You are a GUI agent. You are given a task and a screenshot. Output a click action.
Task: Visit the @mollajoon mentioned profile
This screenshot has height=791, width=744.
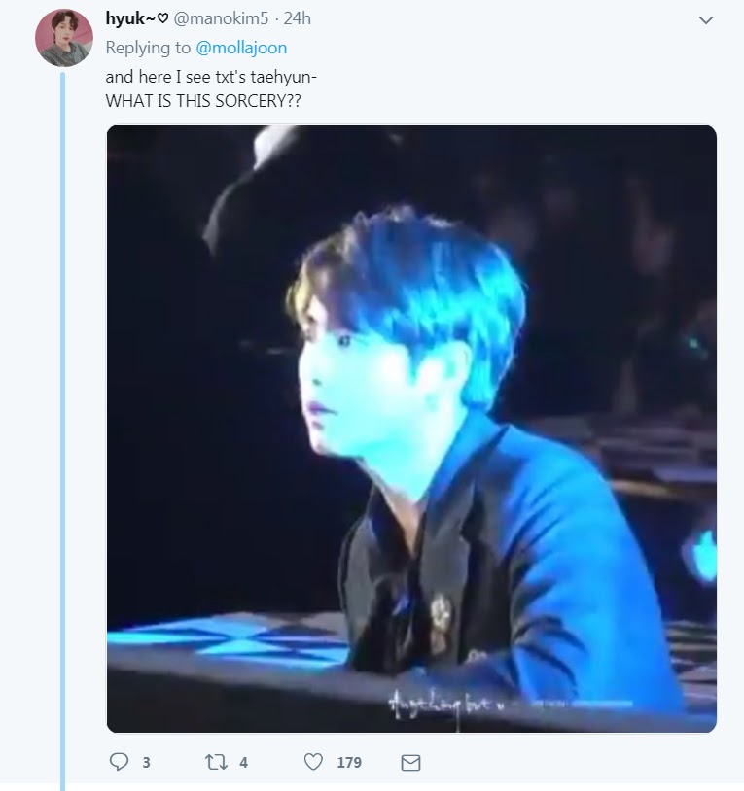tap(241, 48)
